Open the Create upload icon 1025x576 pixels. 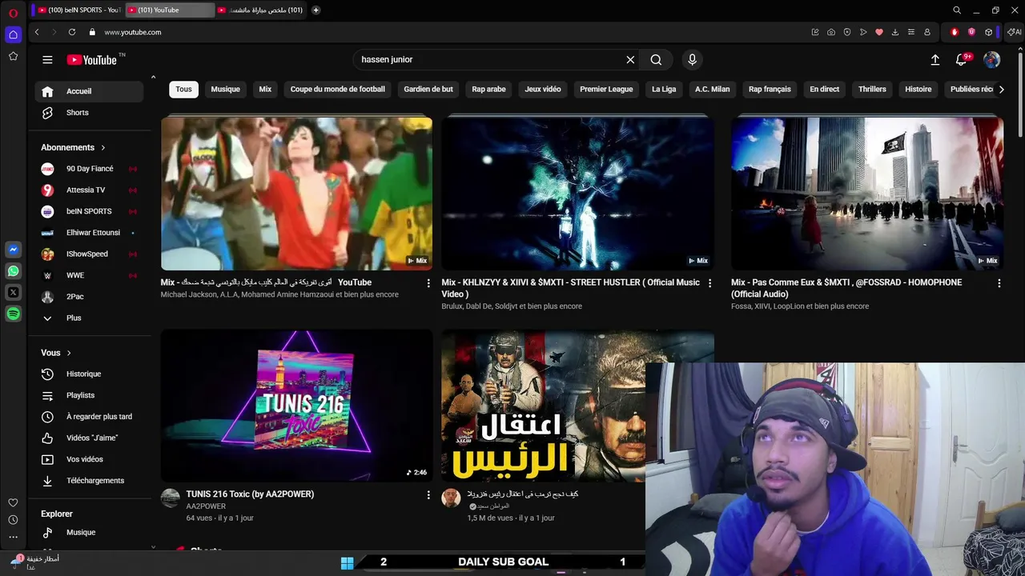pyautogui.click(x=935, y=59)
